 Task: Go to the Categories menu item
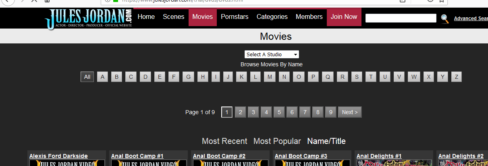[x=272, y=17]
